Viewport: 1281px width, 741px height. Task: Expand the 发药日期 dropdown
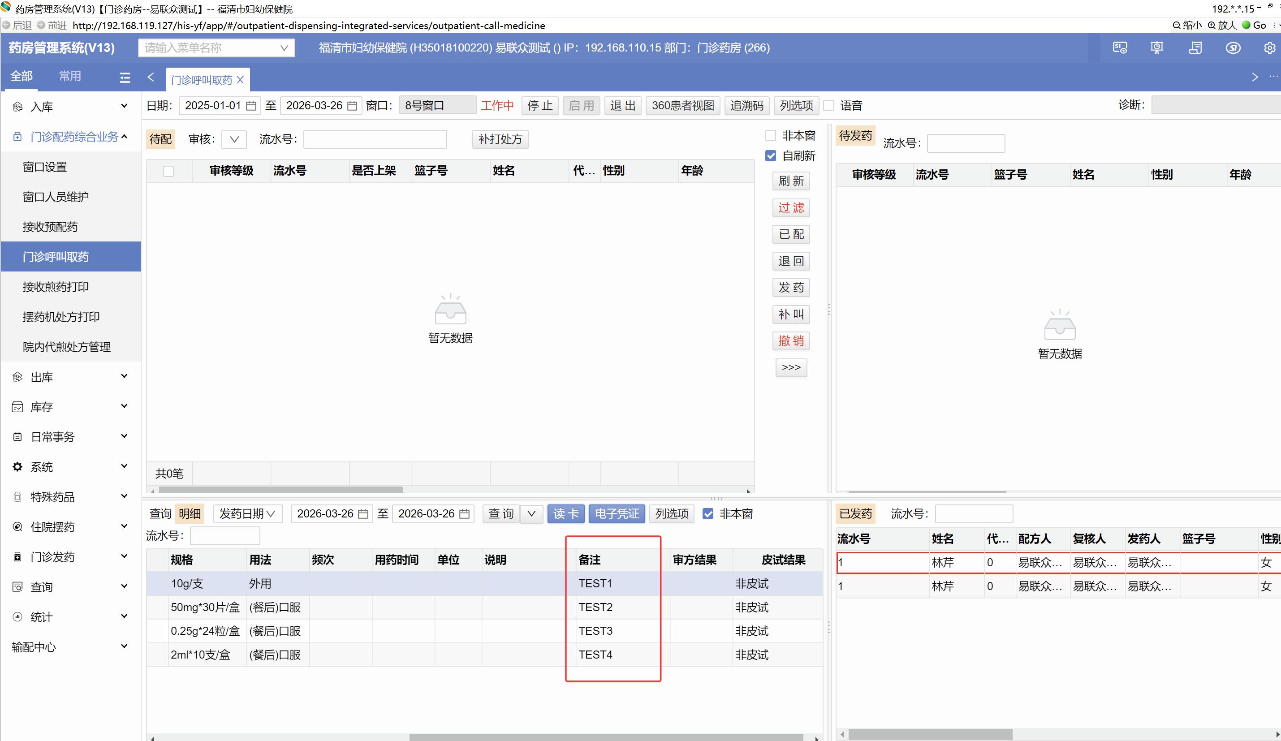(x=248, y=514)
